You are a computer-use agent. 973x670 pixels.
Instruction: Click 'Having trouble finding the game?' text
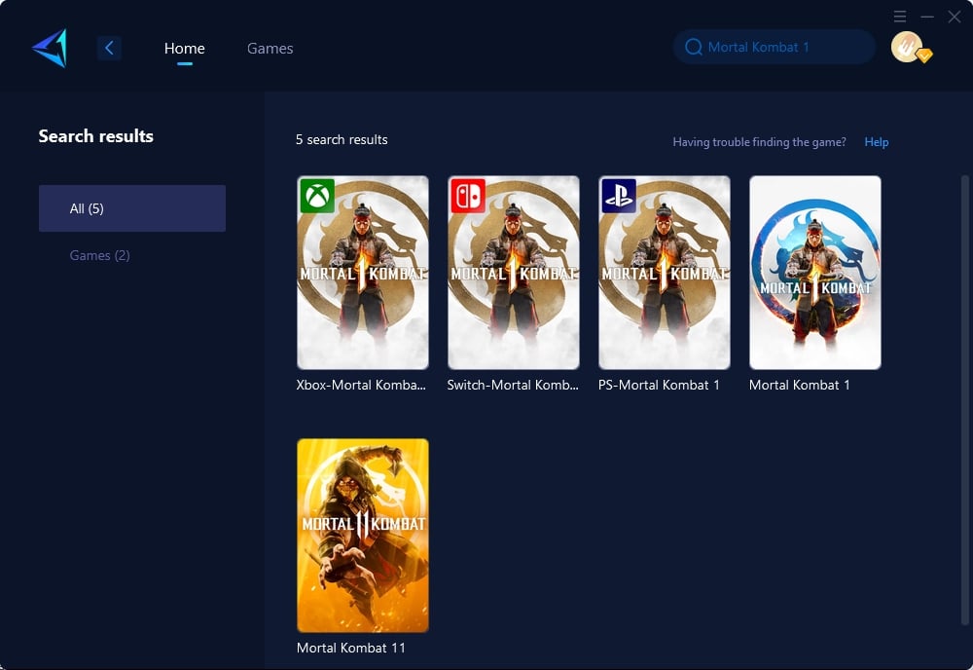point(760,142)
